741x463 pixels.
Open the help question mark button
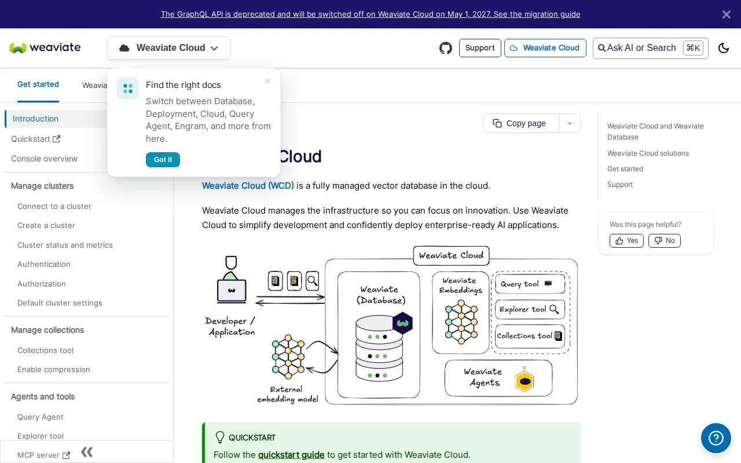716,438
